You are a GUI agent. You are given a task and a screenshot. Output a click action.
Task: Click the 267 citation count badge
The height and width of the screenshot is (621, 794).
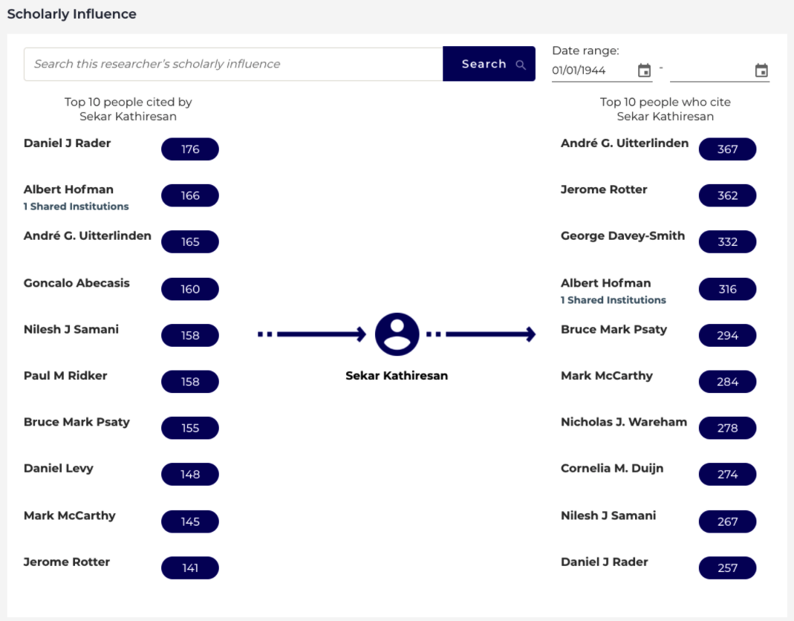[727, 521]
